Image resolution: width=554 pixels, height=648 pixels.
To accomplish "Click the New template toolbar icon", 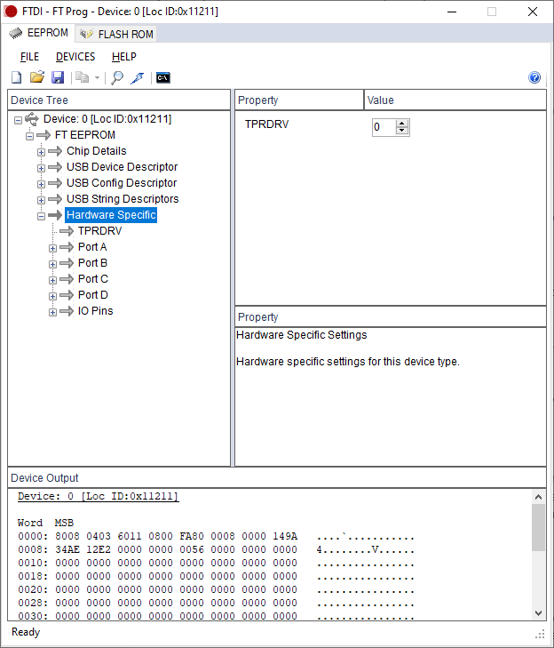I will coord(16,78).
